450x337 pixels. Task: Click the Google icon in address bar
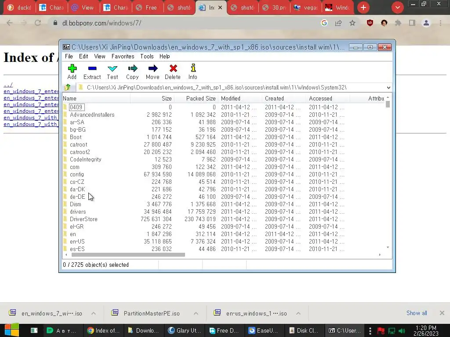pos(324,23)
